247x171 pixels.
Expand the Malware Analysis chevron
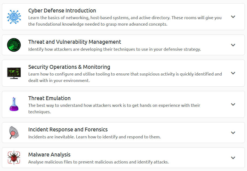coord(233,158)
